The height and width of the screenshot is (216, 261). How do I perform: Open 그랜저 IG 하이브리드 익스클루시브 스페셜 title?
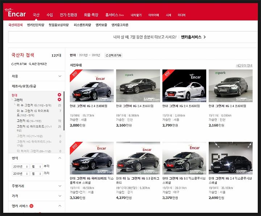pos(92,181)
